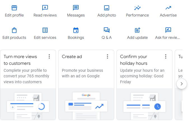Viewport: 194px width, 124px height.
Task: Click the Edit profile storefront icon
Action: pos(14,8)
